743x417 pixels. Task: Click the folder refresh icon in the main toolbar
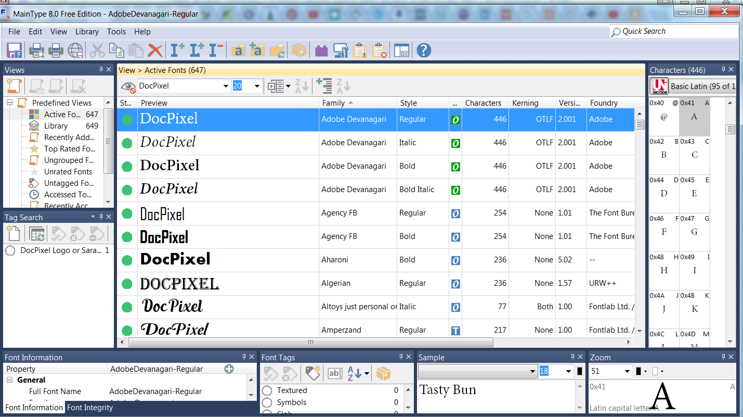277,50
